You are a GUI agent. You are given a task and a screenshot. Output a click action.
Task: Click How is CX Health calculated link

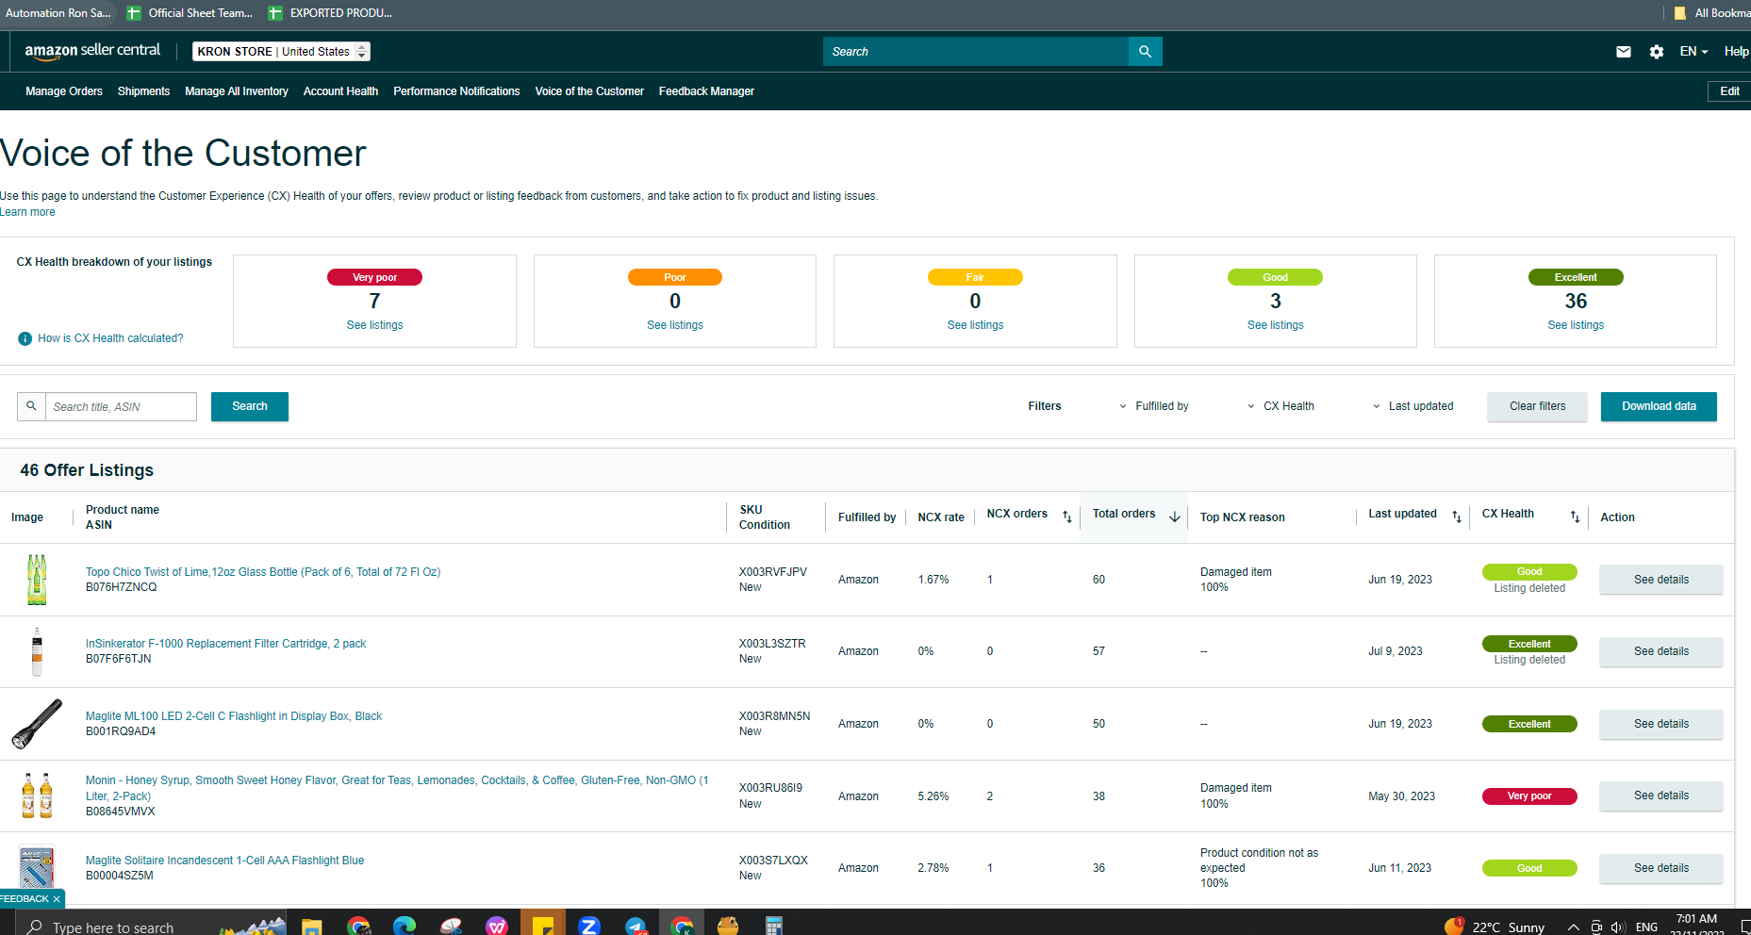click(110, 338)
